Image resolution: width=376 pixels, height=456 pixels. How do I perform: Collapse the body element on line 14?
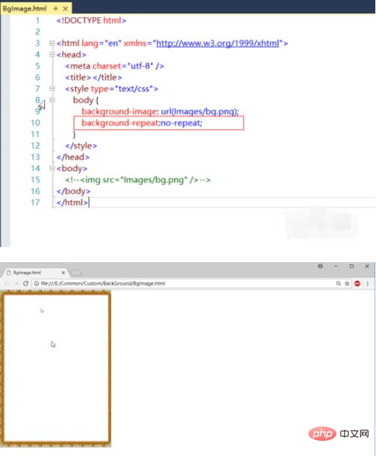tap(52, 168)
